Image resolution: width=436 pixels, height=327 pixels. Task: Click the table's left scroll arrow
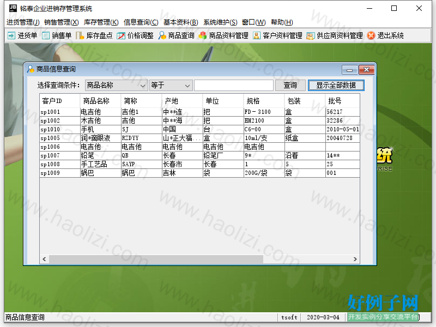pos(44,259)
